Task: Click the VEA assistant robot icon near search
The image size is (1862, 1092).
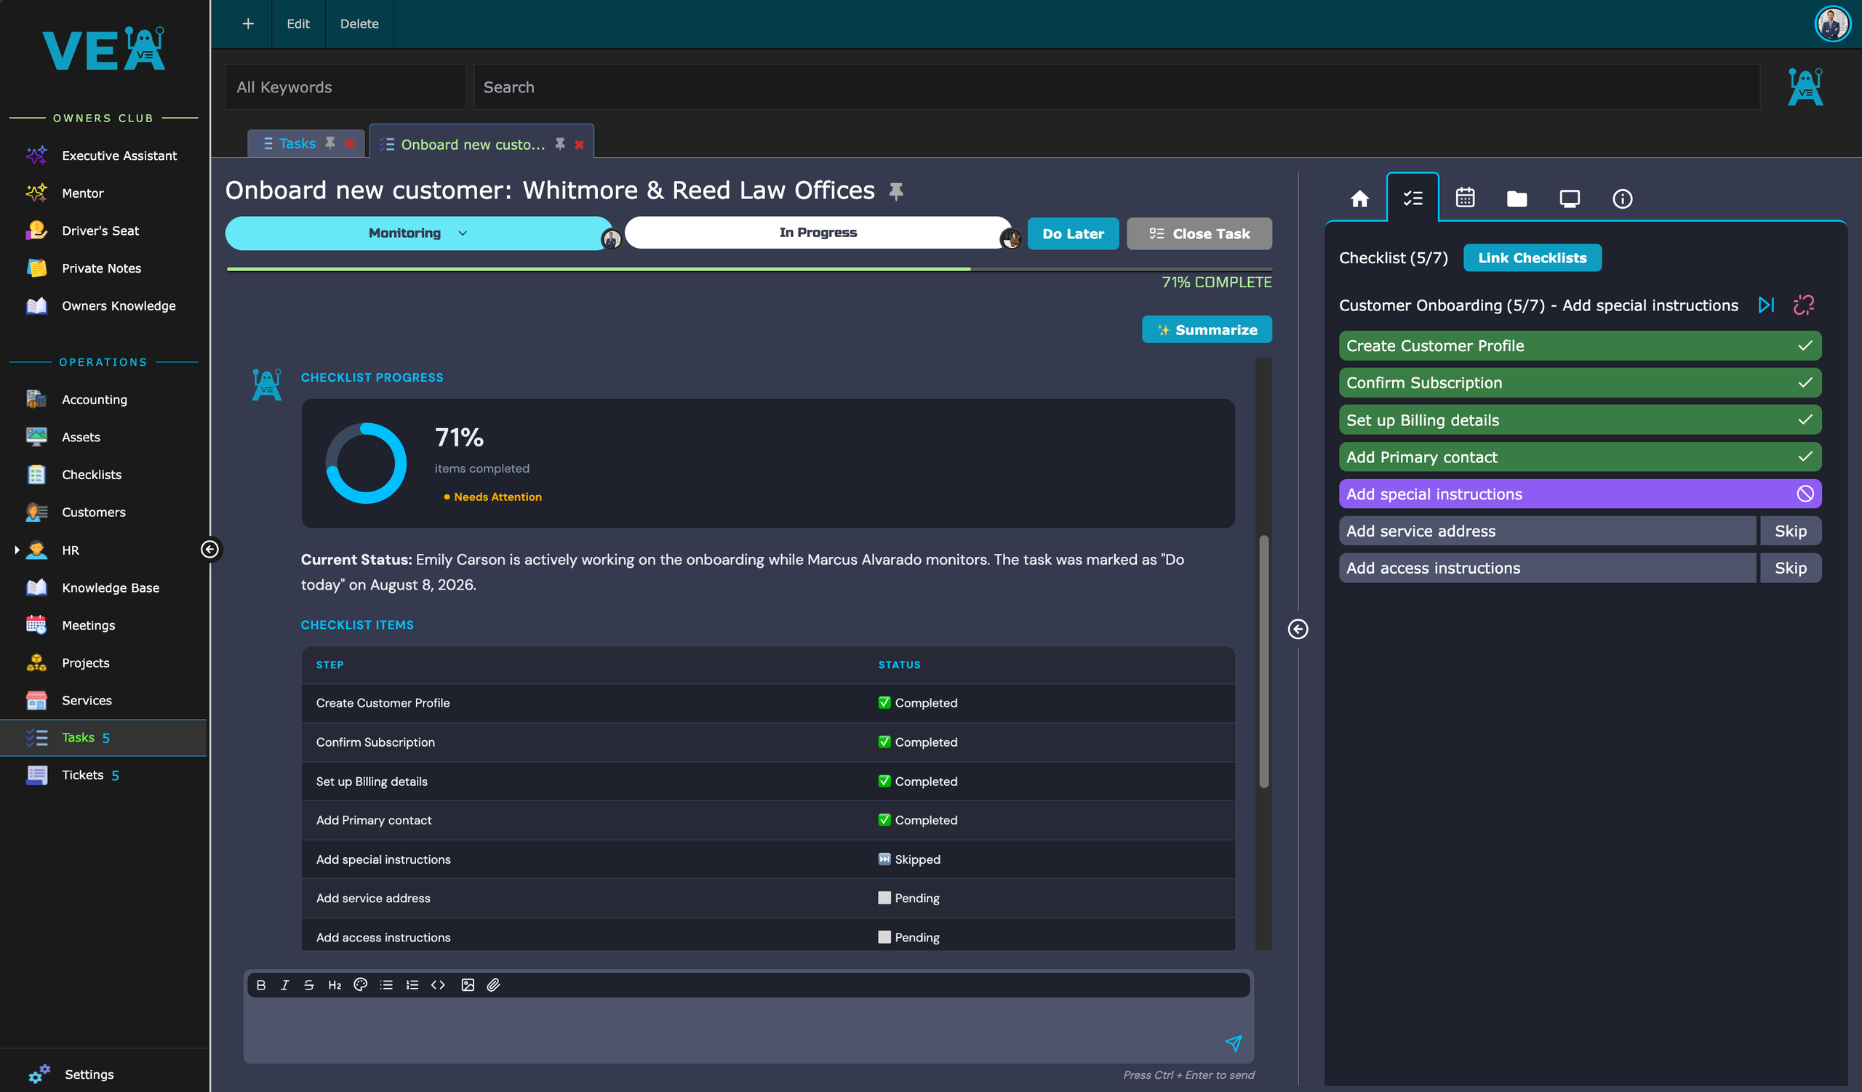Action: (x=1805, y=87)
